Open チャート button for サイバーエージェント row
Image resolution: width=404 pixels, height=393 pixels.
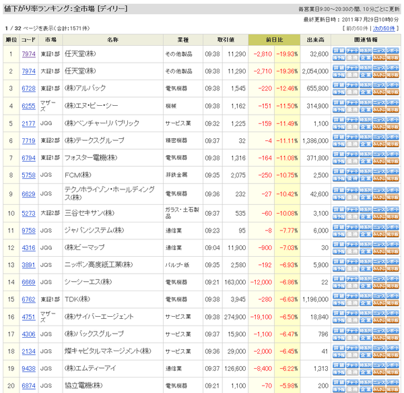(352, 313)
